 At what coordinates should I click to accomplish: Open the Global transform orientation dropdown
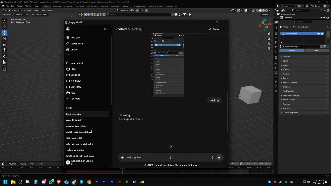122,10
